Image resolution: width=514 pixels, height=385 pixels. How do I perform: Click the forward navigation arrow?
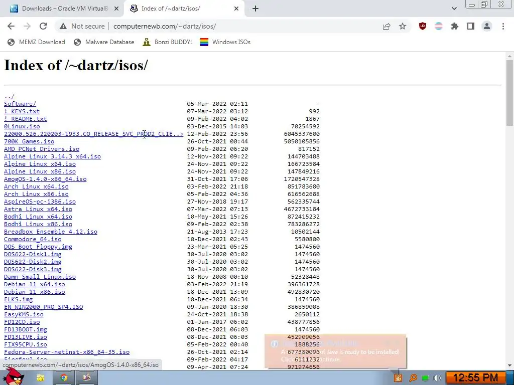[27, 26]
